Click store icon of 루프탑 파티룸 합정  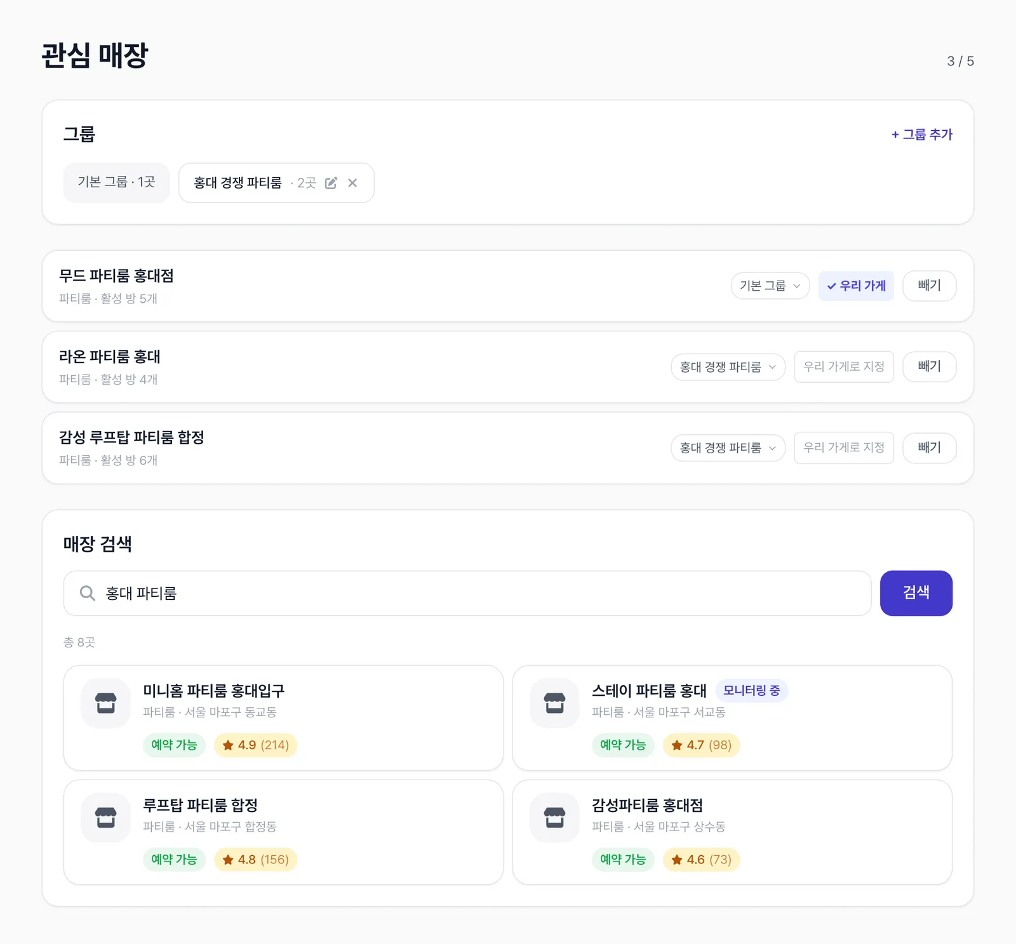point(106,818)
